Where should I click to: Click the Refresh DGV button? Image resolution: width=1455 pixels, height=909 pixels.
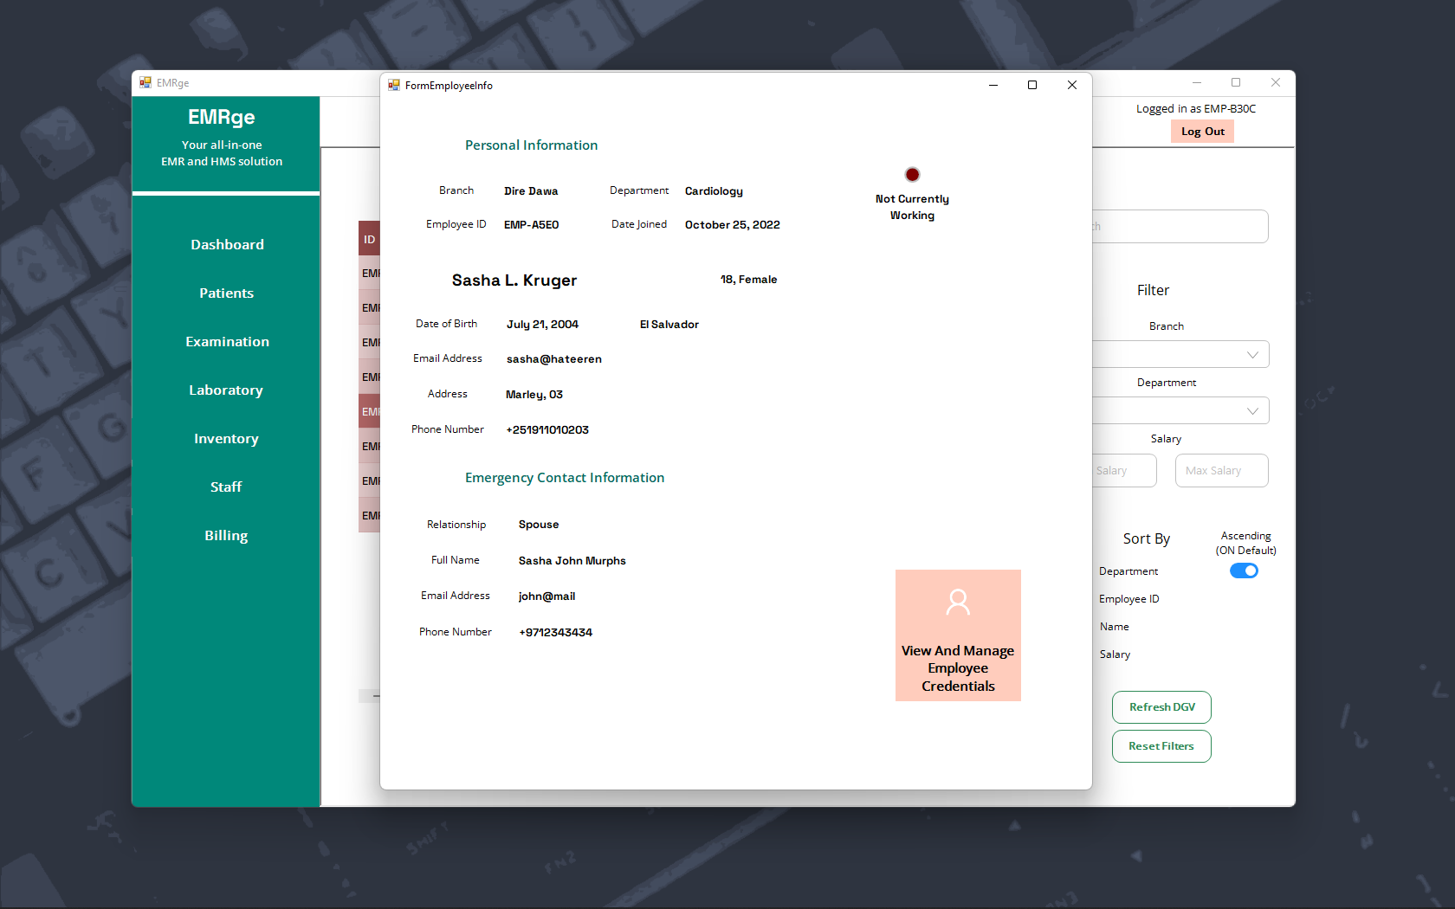pyautogui.click(x=1161, y=706)
